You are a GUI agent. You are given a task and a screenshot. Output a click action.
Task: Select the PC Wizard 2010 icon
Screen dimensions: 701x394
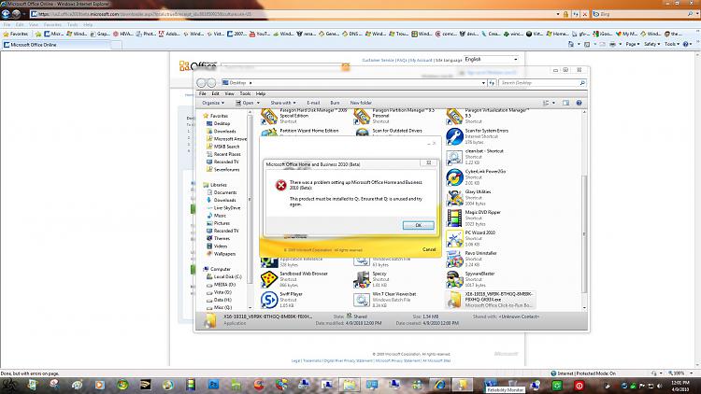click(x=454, y=238)
